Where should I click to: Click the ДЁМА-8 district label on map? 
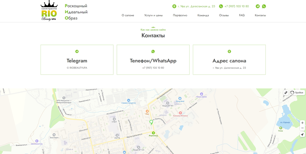(163, 115)
